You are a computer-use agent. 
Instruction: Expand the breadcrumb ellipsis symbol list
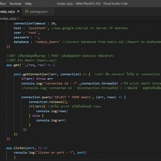[x=21, y=19]
